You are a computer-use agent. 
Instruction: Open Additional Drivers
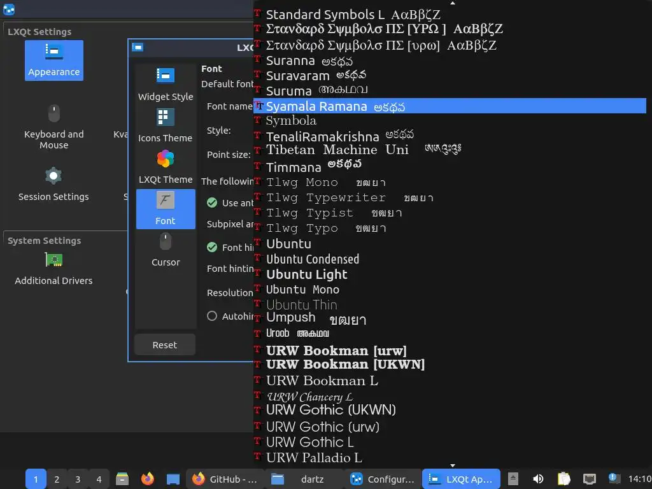(x=53, y=269)
